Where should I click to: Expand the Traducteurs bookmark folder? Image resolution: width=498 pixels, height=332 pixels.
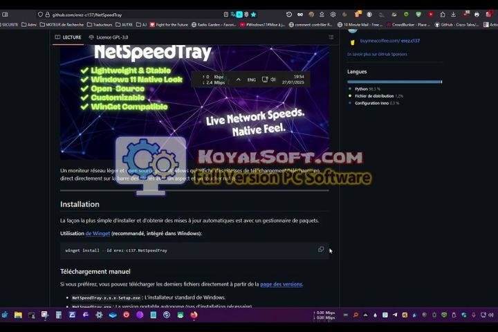point(99,24)
